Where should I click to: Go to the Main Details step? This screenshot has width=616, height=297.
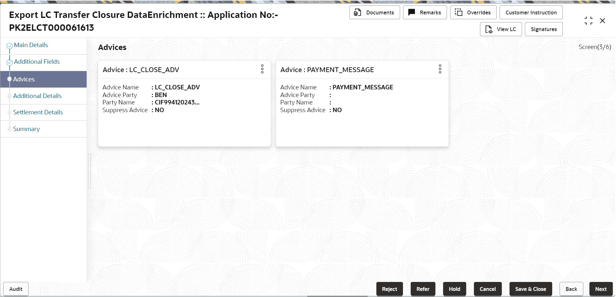(x=31, y=45)
